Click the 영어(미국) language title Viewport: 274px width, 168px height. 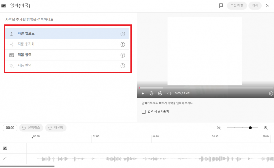[20, 5]
